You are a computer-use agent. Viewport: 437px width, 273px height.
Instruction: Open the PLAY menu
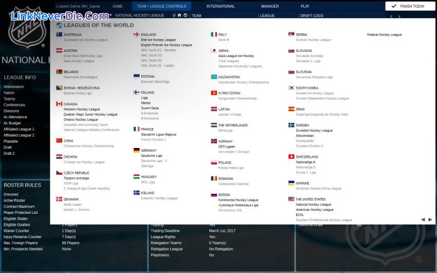305,6
